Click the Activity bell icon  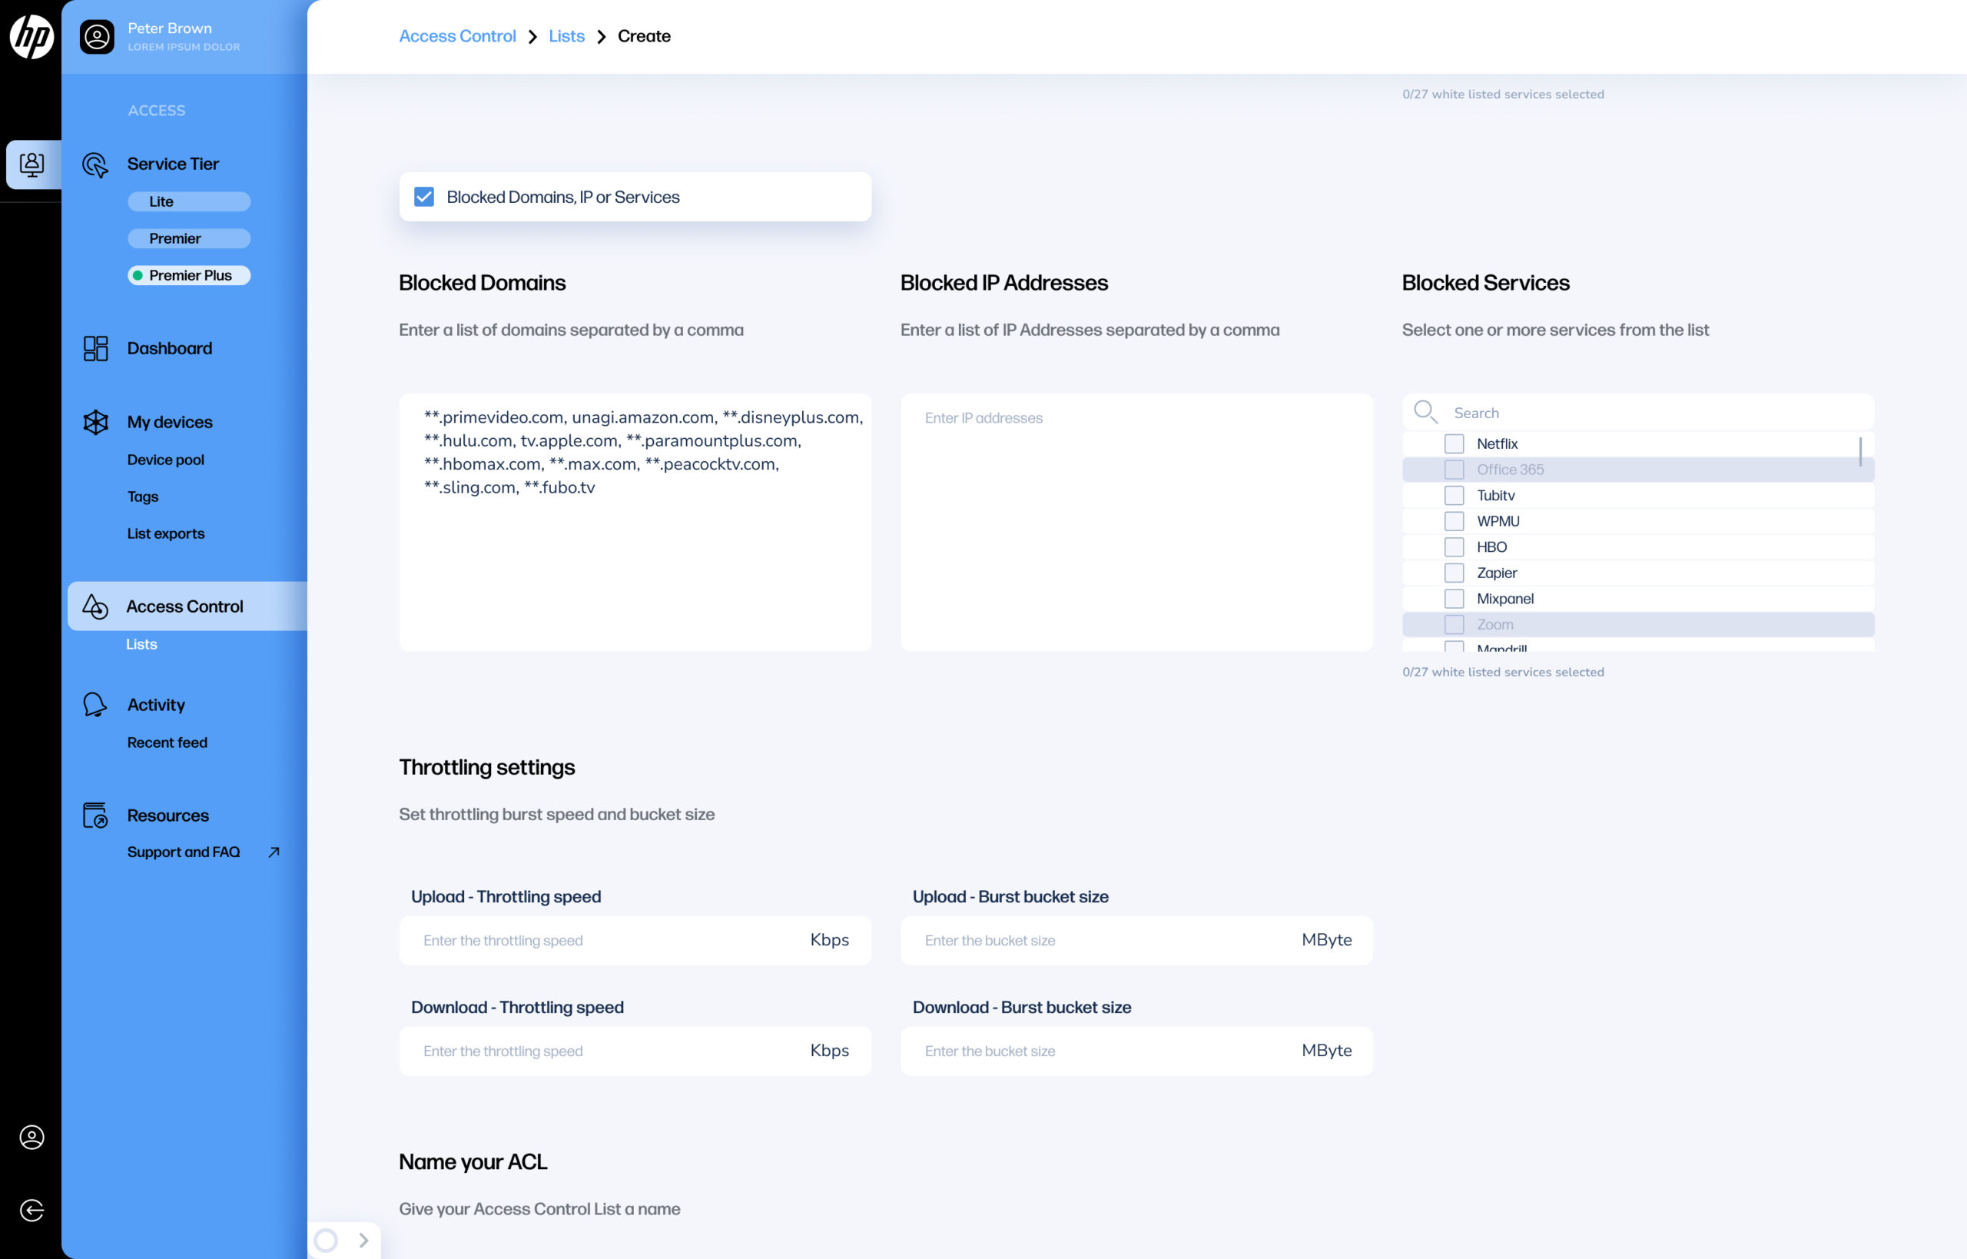click(95, 705)
